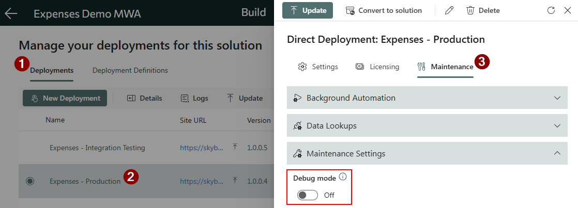The image size is (578, 208).
Task: Click the New Deployment button
Action: [x=65, y=98]
